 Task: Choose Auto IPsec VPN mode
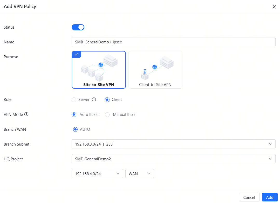(x=74, y=115)
